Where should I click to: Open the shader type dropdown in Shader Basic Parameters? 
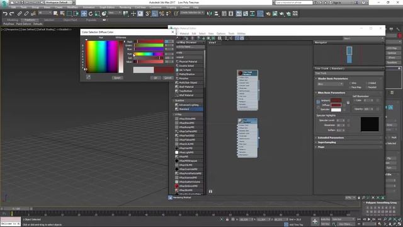pos(331,84)
